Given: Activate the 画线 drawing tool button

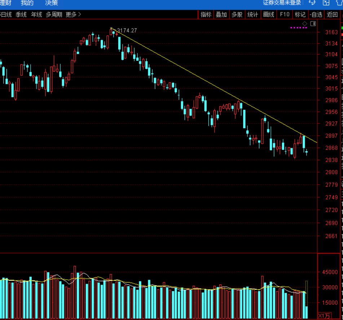Looking at the screenshot, I should (x=269, y=15).
